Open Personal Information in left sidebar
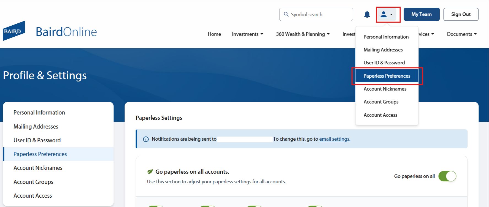This screenshot has width=489, height=207. pos(58,113)
